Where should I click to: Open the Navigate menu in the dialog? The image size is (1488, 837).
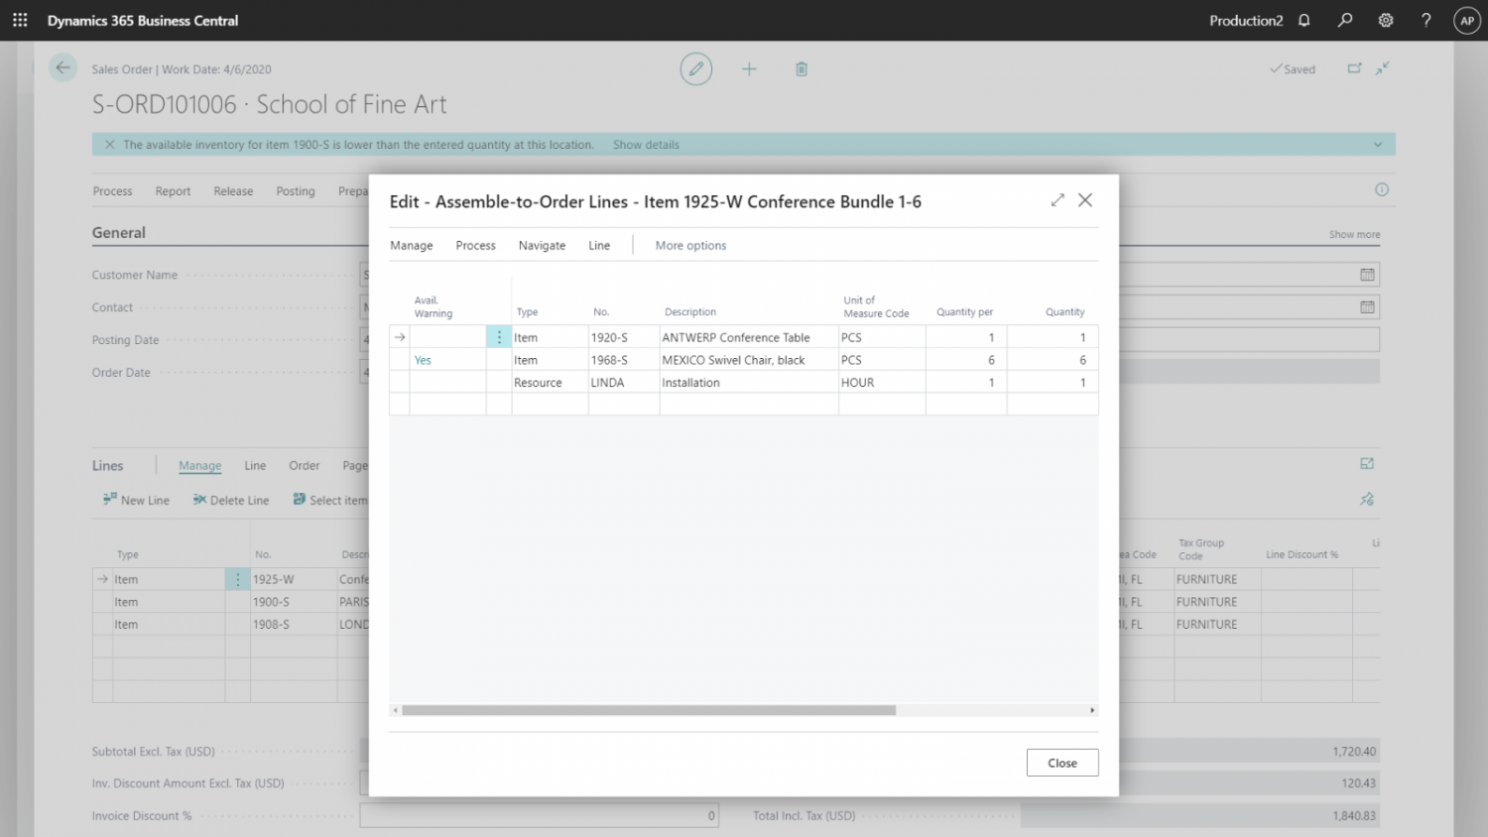point(542,245)
